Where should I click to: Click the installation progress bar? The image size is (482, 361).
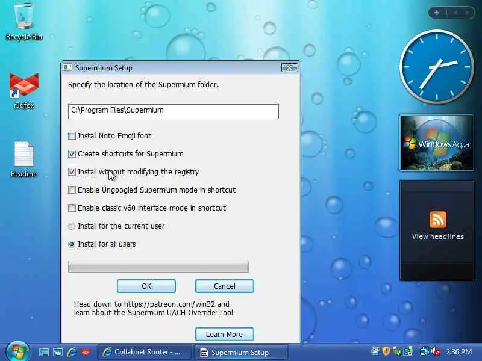[158, 267]
